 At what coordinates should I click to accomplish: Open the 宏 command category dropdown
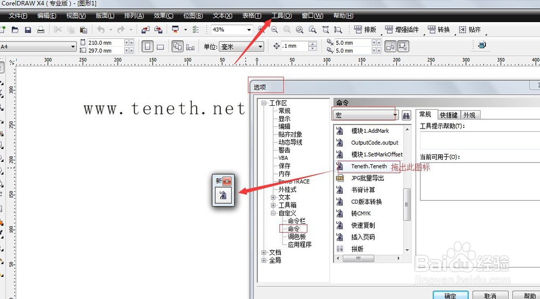pos(395,115)
